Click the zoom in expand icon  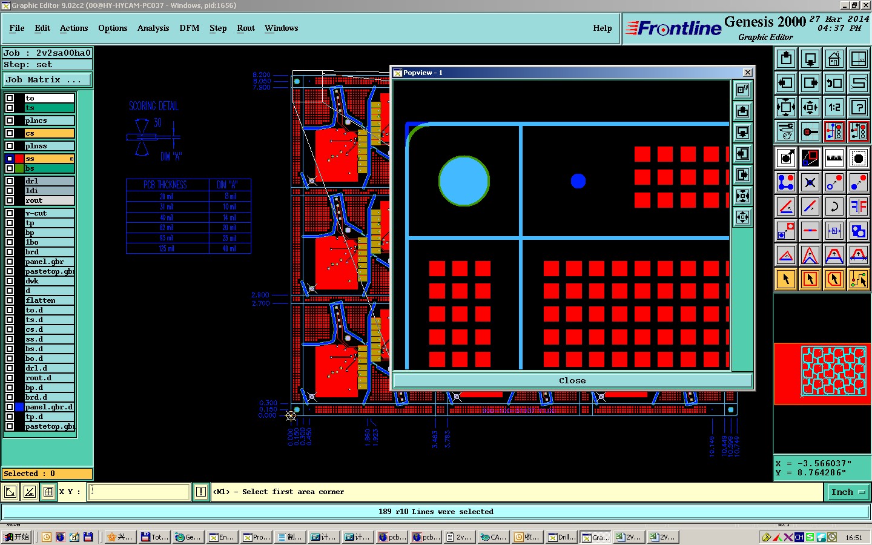(786, 107)
